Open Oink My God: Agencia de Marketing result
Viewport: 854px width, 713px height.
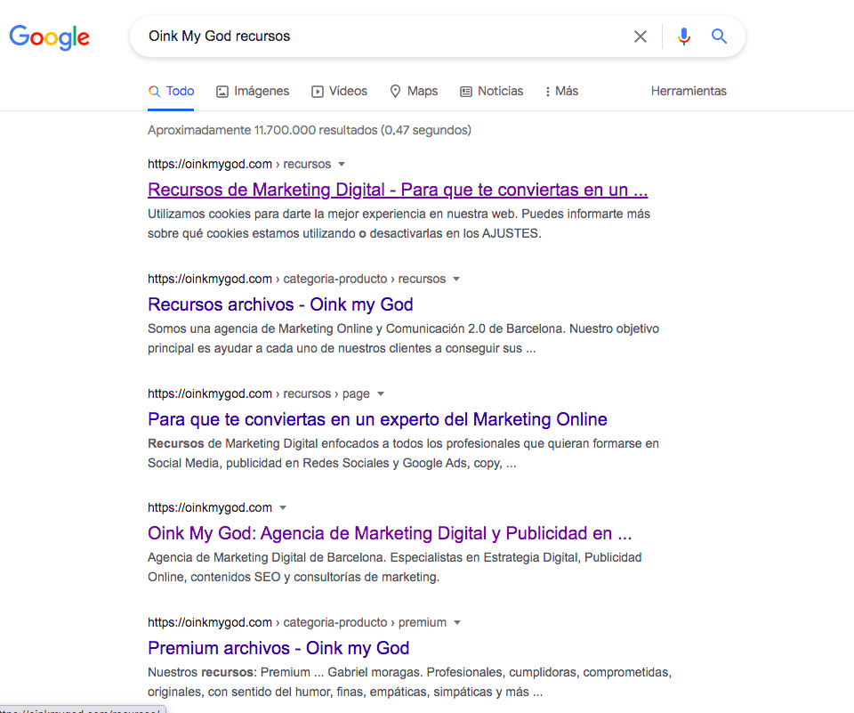pyautogui.click(x=390, y=533)
